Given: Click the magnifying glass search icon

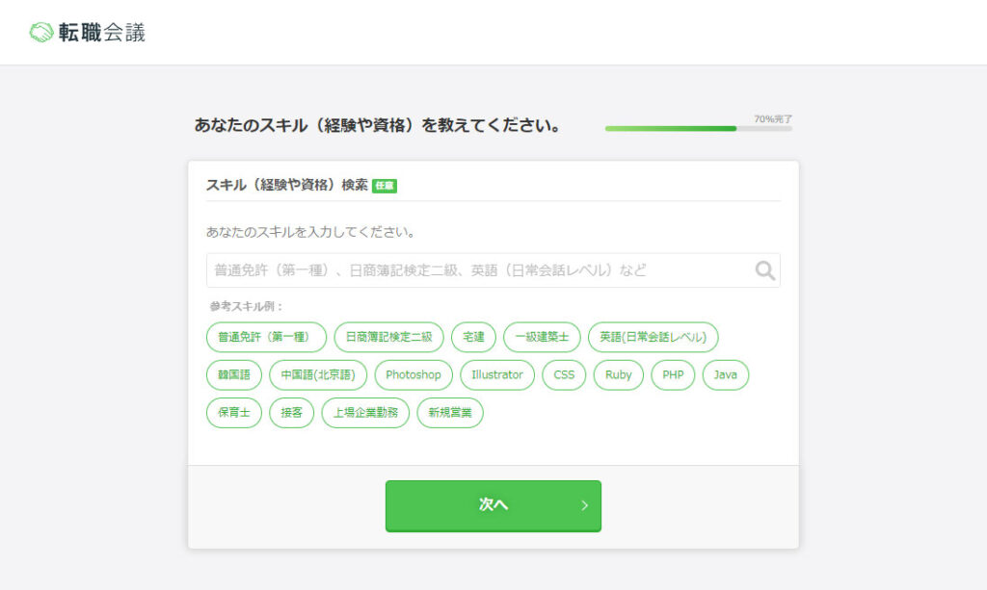Looking at the screenshot, I should (x=764, y=269).
